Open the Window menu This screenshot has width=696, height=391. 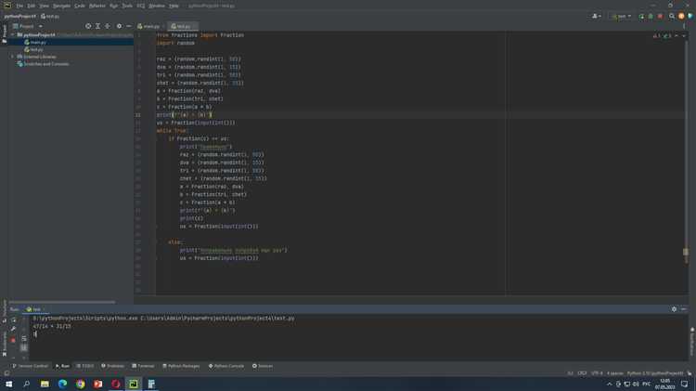pyautogui.click(x=157, y=6)
